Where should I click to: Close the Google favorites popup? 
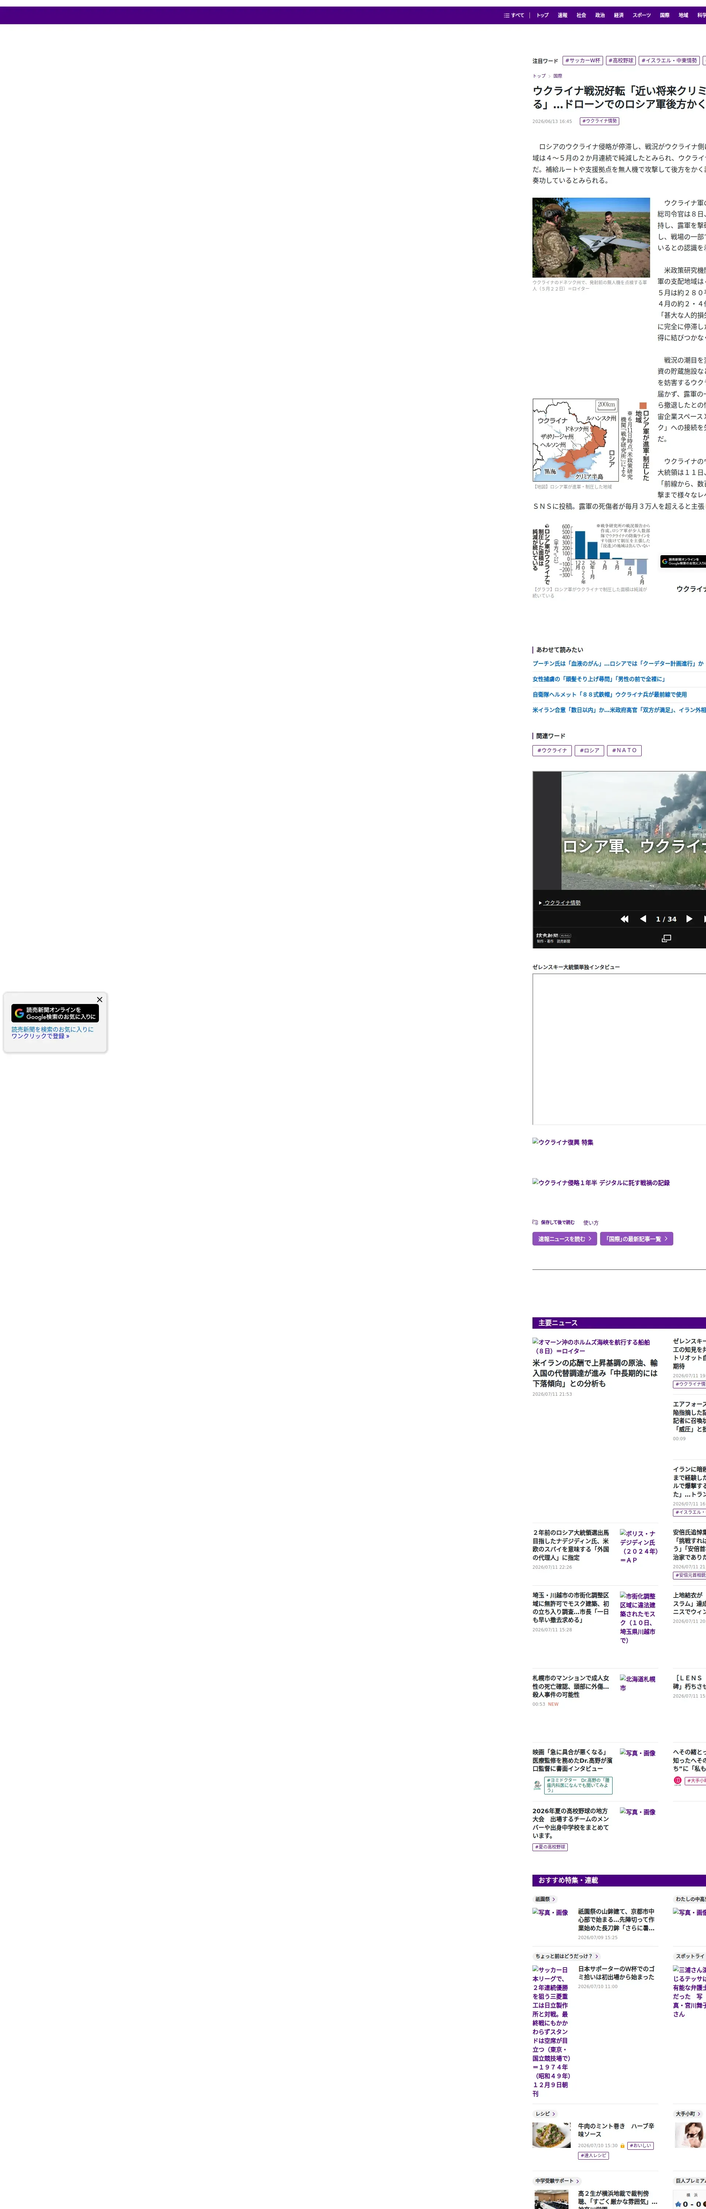pyautogui.click(x=99, y=1000)
